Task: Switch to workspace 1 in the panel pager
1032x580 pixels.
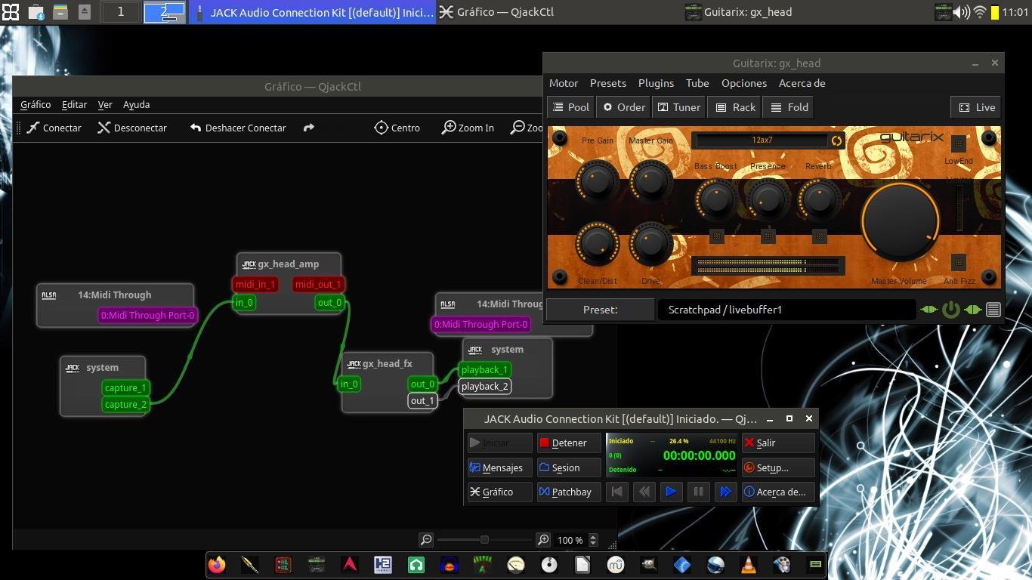Action: click(x=120, y=12)
